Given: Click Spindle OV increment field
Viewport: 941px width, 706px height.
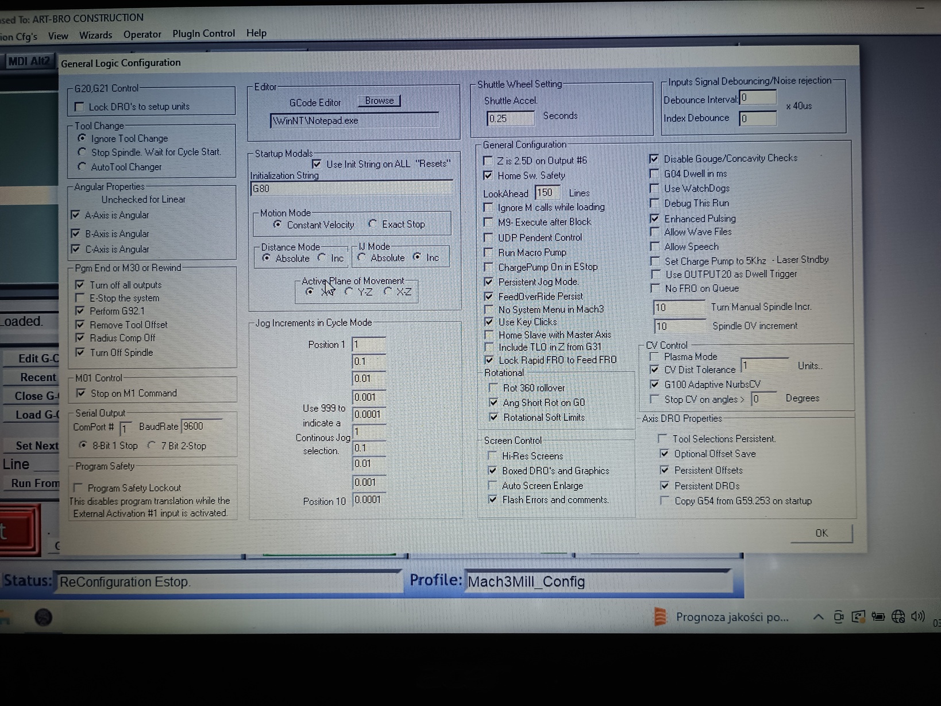Looking at the screenshot, I should click(679, 326).
